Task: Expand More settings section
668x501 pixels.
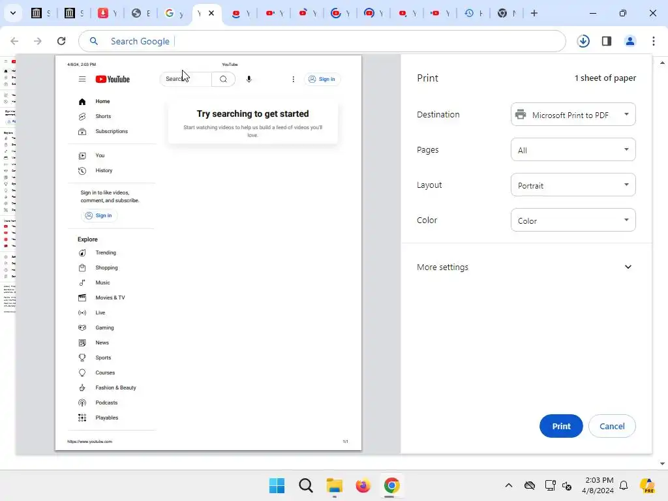Action: (526, 267)
